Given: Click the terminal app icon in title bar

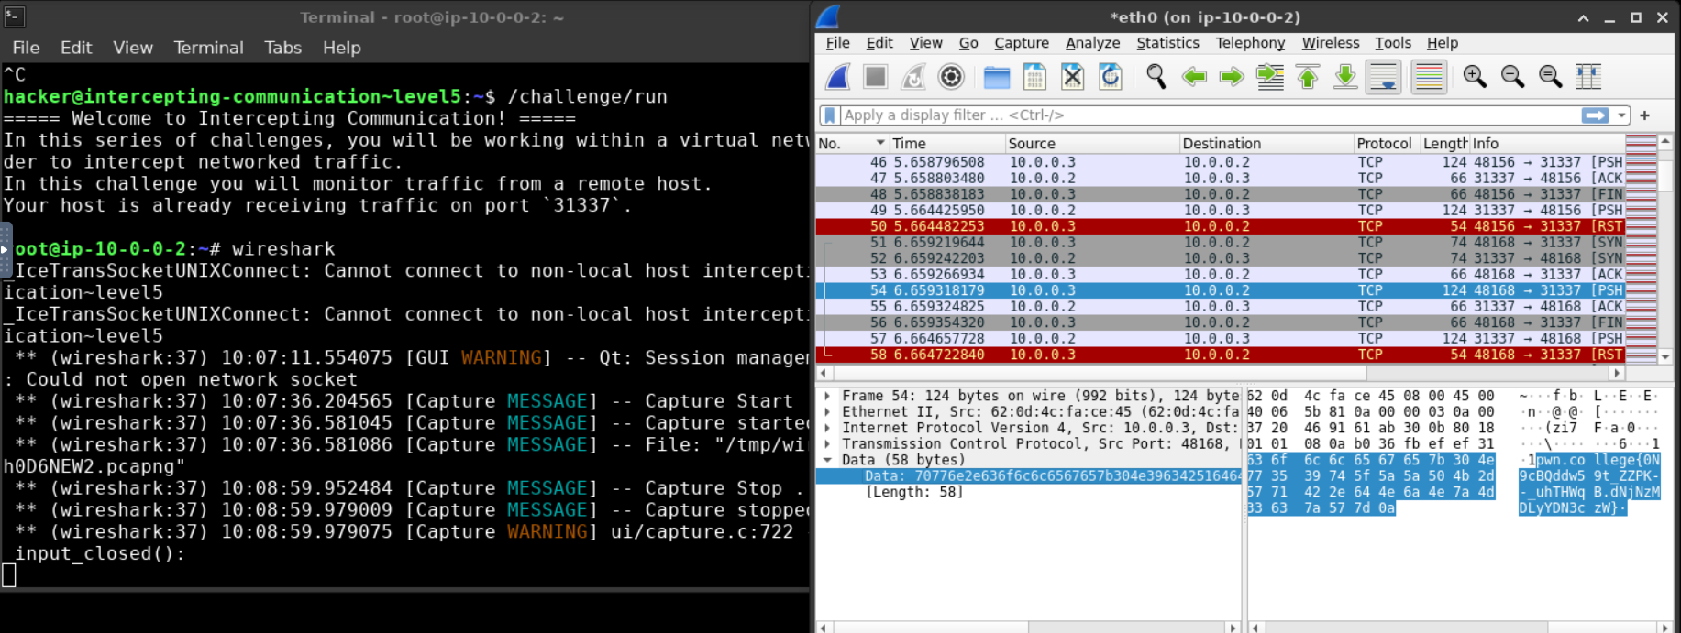Looking at the screenshot, I should (x=14, y=16).
